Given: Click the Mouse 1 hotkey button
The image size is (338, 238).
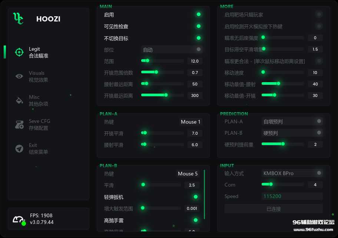Looking at the screenshot, I should (x=190, y=122).
